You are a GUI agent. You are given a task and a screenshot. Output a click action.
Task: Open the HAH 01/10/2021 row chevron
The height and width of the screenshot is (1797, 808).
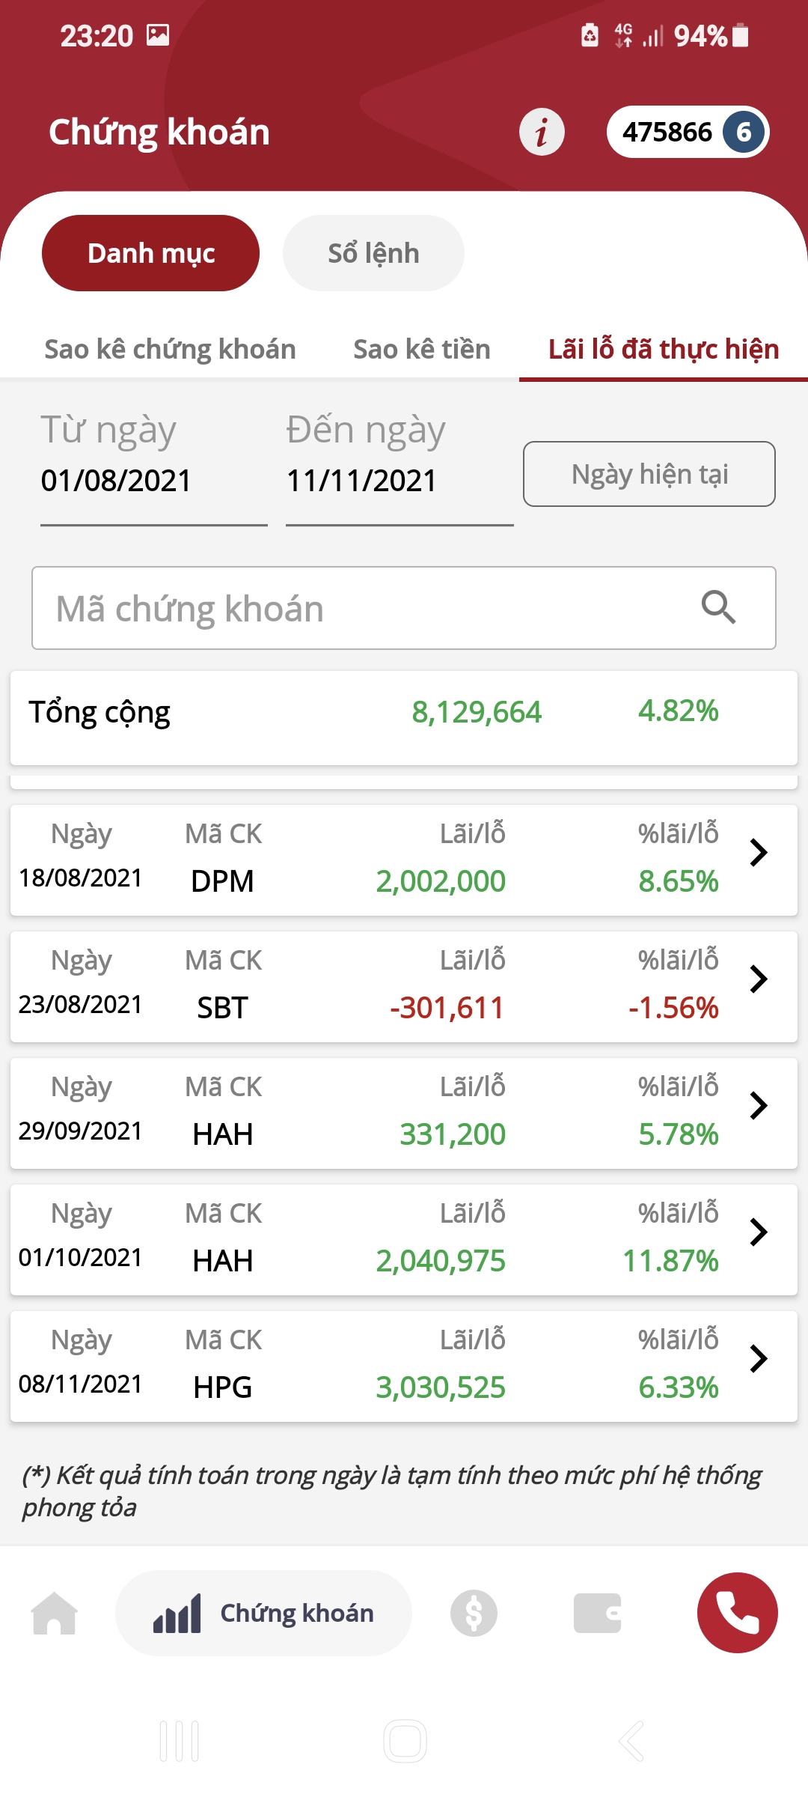(x=759, y=1232)
